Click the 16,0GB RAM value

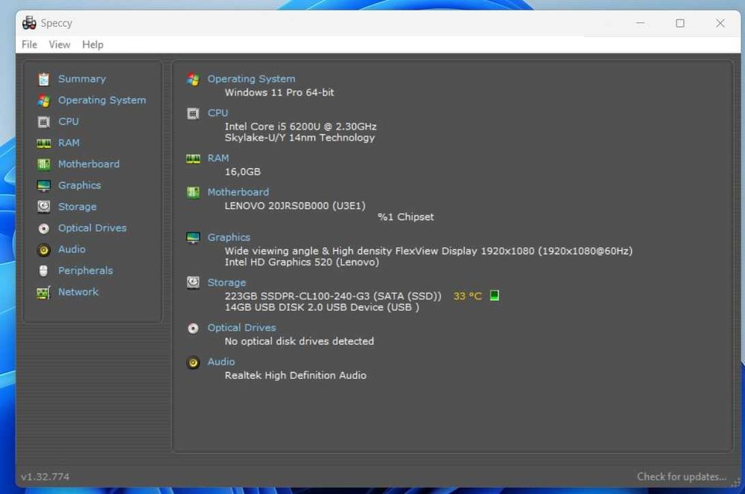click(243, 172)
